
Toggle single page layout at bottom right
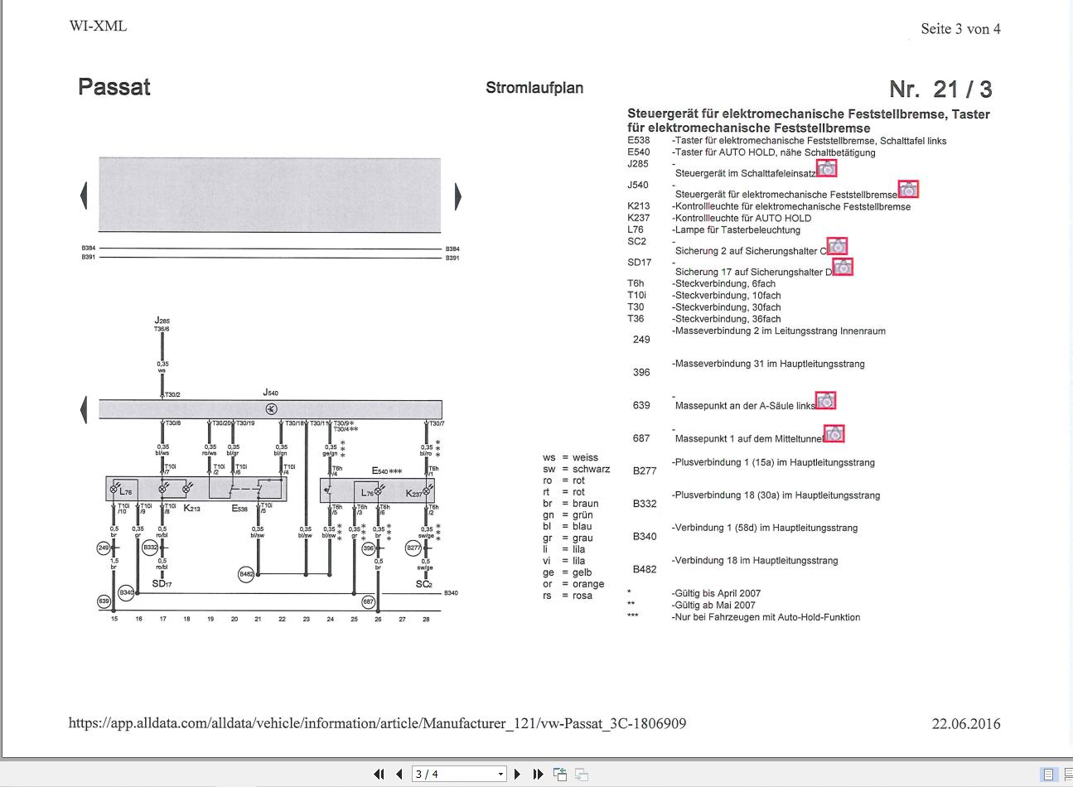1047,775
